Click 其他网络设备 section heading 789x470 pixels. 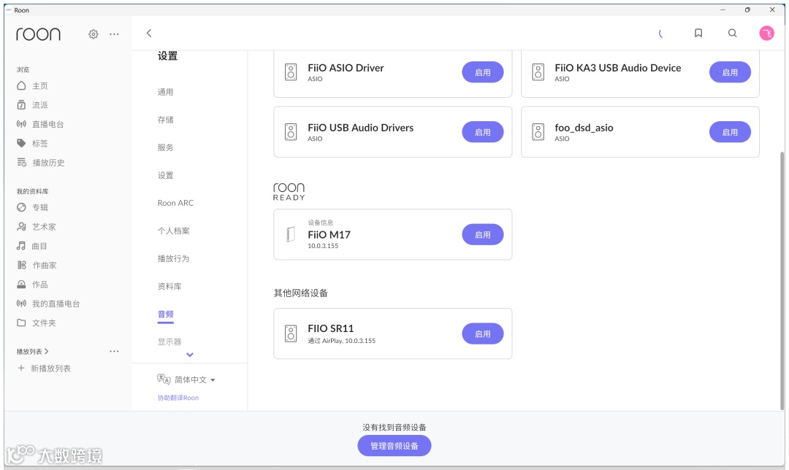click(300, 293)
